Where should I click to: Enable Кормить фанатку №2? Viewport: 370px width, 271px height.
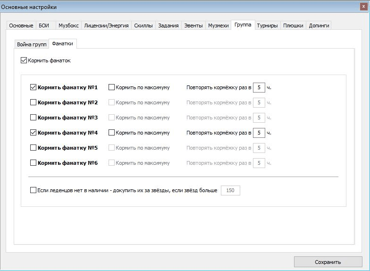point(33,102)
